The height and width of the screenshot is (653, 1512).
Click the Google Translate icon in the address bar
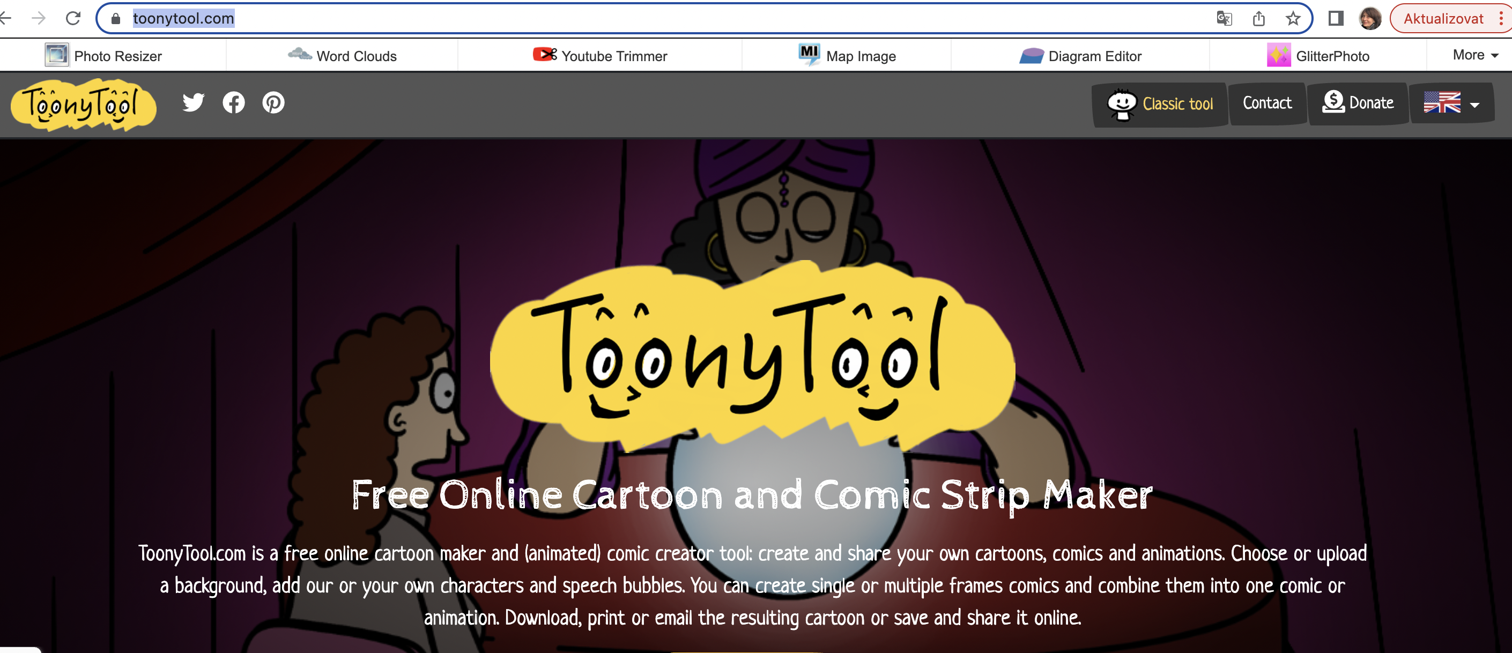[1224, 19]
